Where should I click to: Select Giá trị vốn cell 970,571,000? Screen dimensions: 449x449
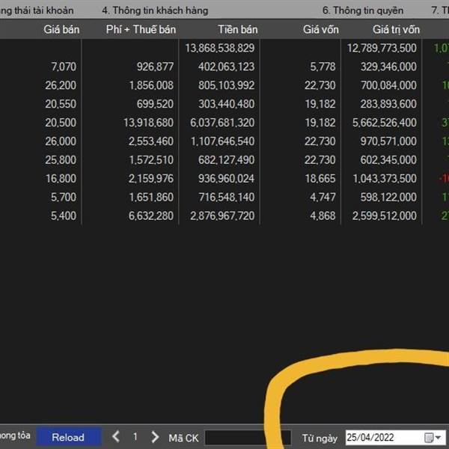click(x=388, y=141)
